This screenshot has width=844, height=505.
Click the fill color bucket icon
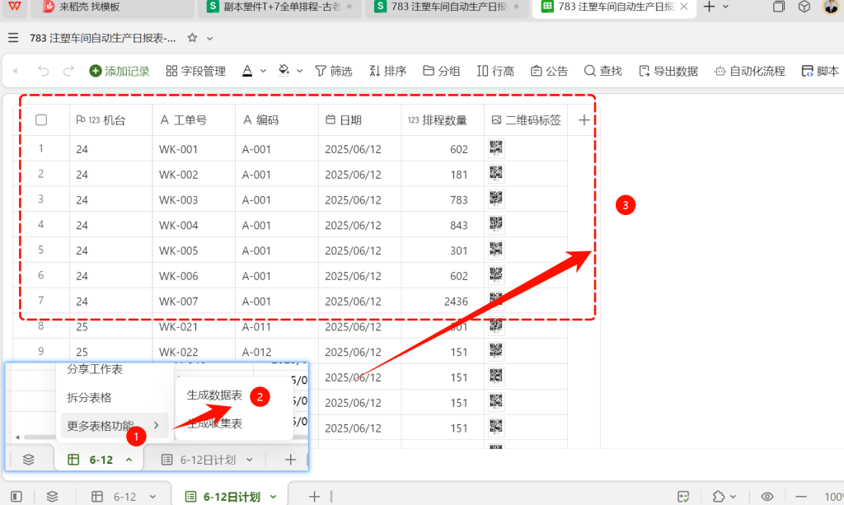pyautogui.click(x=284, y=71)
